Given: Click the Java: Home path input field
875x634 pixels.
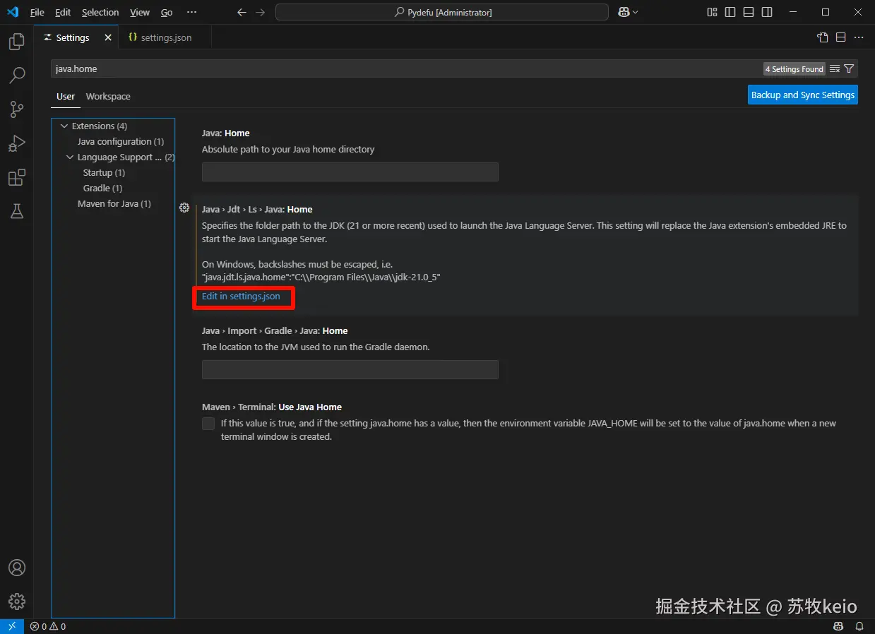Looking at the screenshot, I should click(350, 172).
